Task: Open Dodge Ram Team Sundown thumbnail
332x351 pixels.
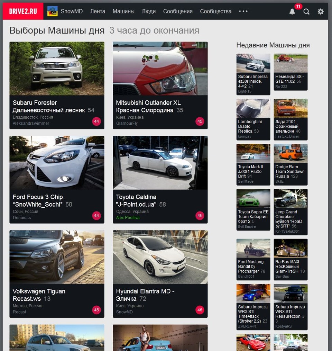Action: point(290,153)
